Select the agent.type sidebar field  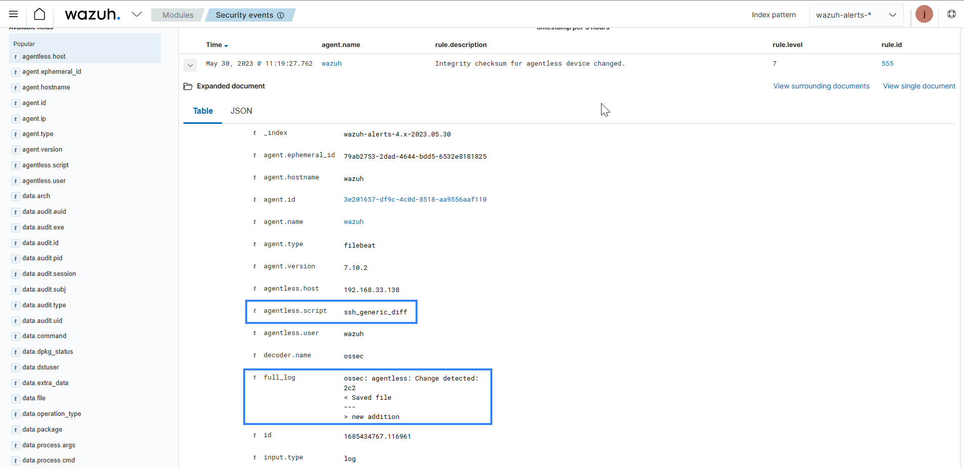37,134
